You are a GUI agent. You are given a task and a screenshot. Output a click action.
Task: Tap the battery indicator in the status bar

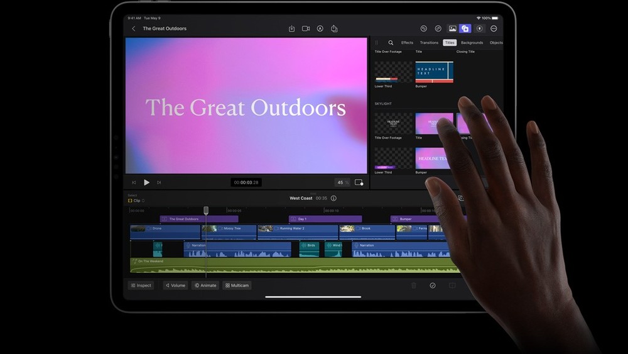coord(495,18)
